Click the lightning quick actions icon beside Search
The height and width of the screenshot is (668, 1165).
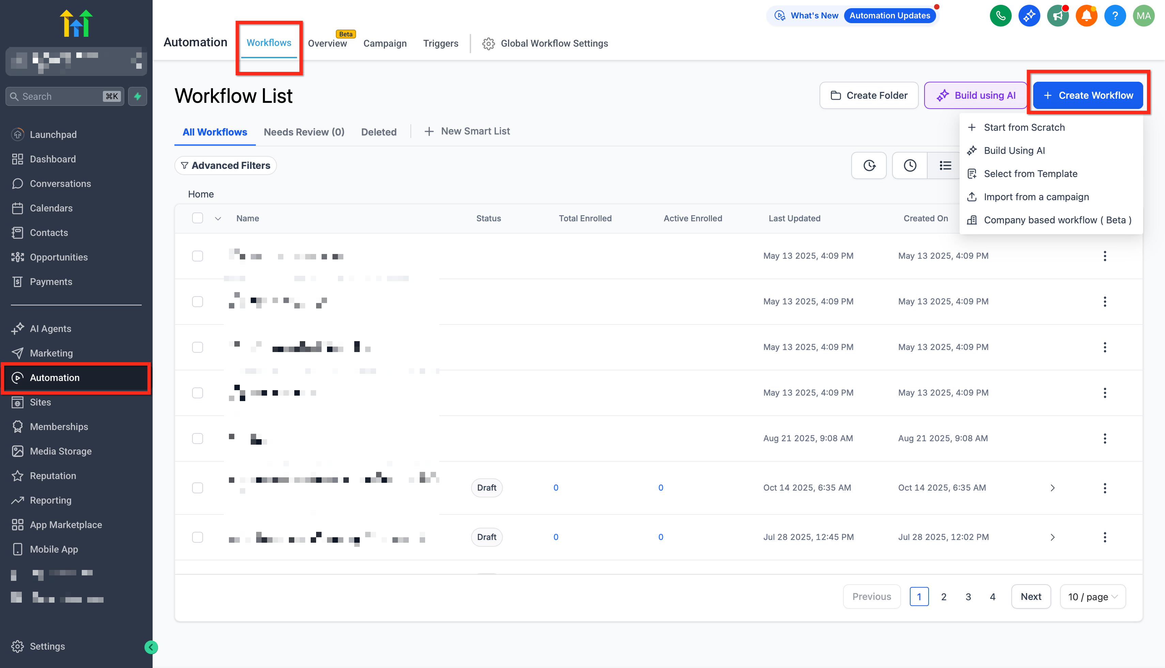point(137,96)
